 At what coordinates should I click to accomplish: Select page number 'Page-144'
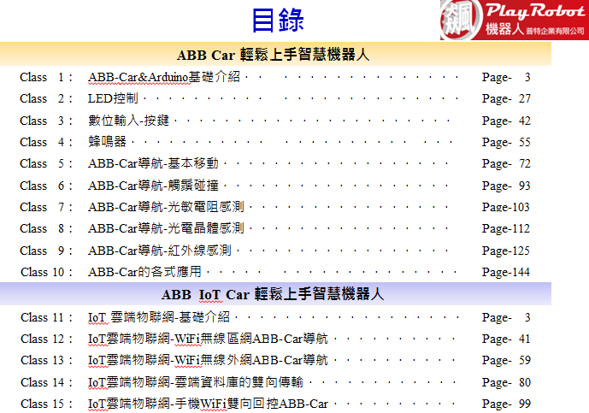tap(506, 273)
